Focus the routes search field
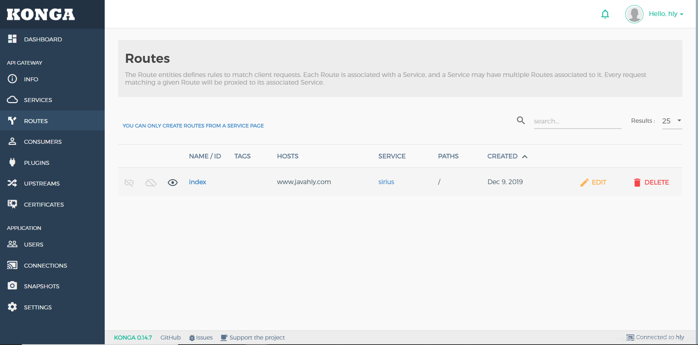698x345 pixels. pyautogui.click(x=577, y=121)
